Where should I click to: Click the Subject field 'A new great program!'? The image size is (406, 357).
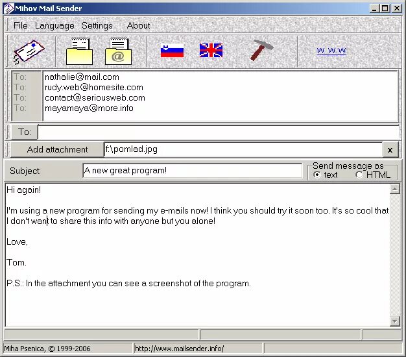click(x=193, y=171)
